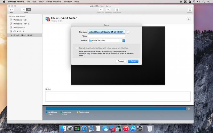Click the Snapshots green legend swatch

61,112
